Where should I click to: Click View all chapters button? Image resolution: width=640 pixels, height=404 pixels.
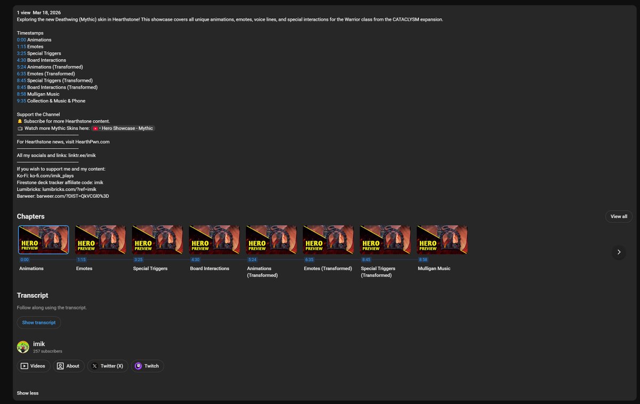click(x=619, y=216)
